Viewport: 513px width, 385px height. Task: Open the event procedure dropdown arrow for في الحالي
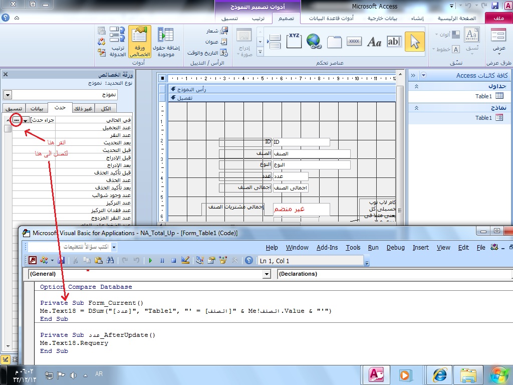26,120
